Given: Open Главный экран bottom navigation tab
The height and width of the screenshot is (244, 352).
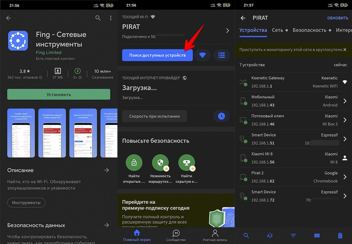Looking at the screenshot, I should click(137, 236).
